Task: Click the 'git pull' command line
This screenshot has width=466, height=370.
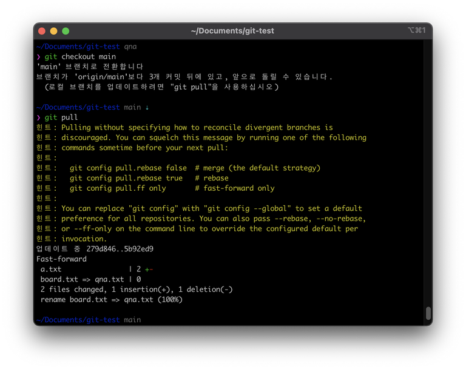Action: 57,117
